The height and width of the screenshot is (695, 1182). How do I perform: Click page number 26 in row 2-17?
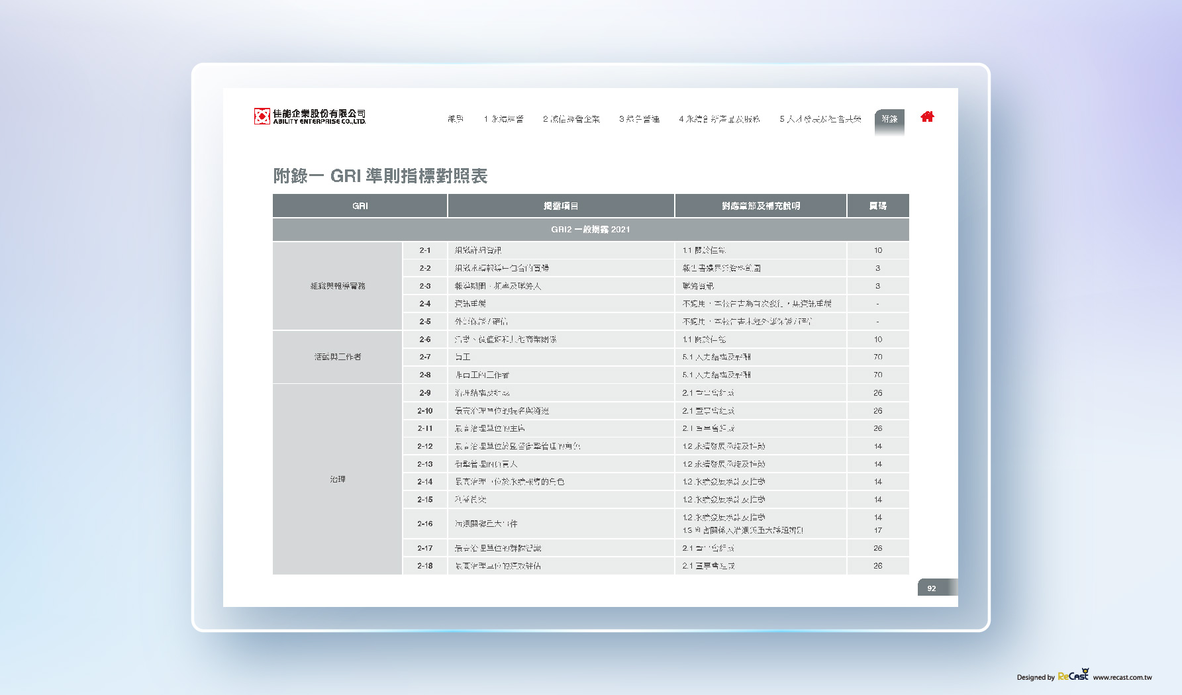tap(878, 548)
